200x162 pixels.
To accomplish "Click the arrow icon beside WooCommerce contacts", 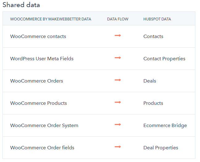I will [118, 36].
